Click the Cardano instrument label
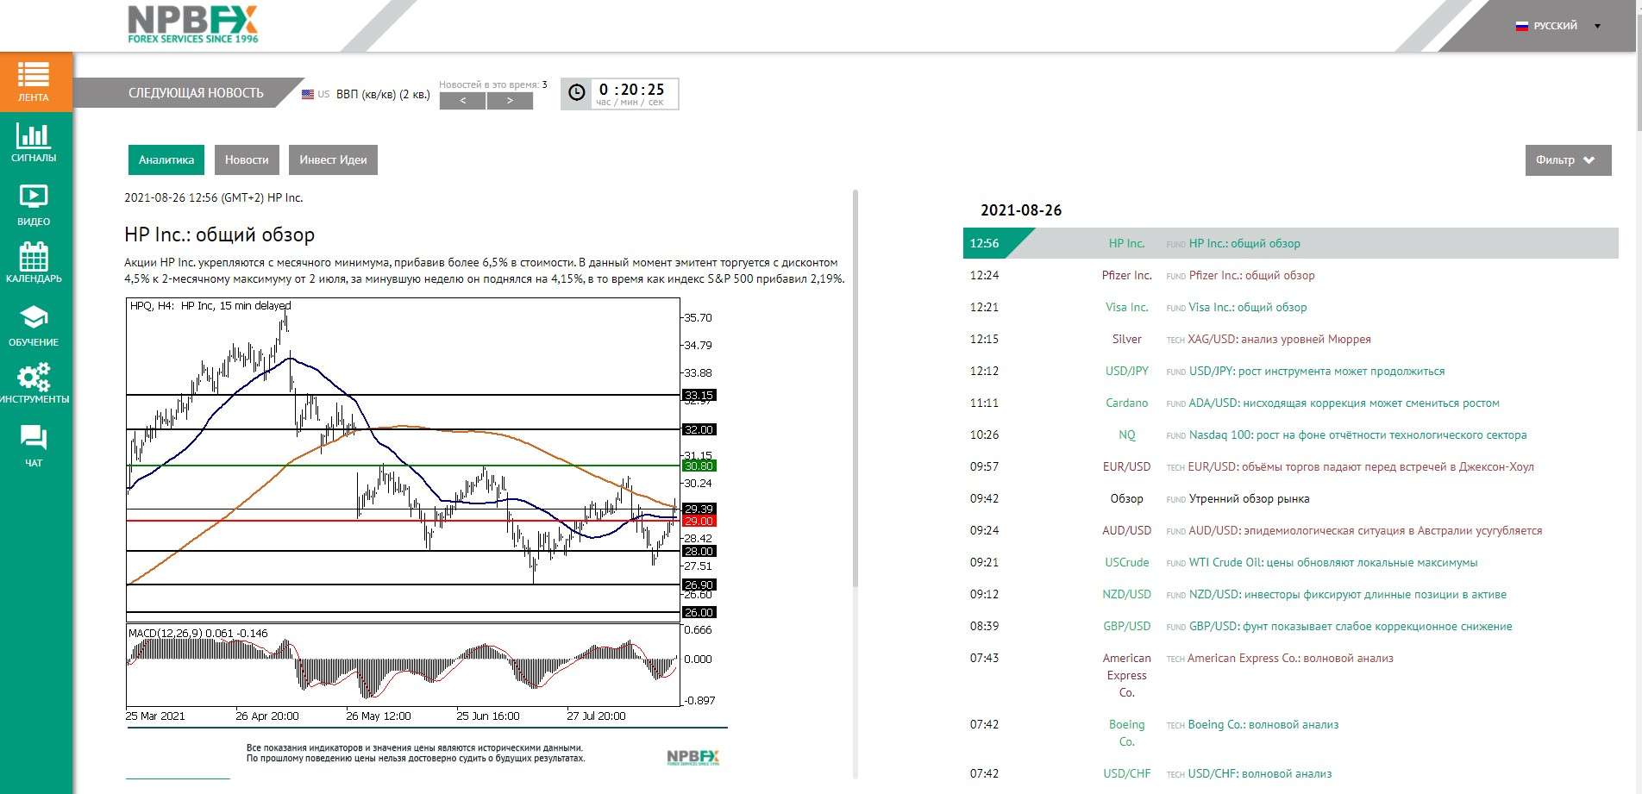Image resolution: width=1642 pixels, height=794 pixels. (1126, 403)
